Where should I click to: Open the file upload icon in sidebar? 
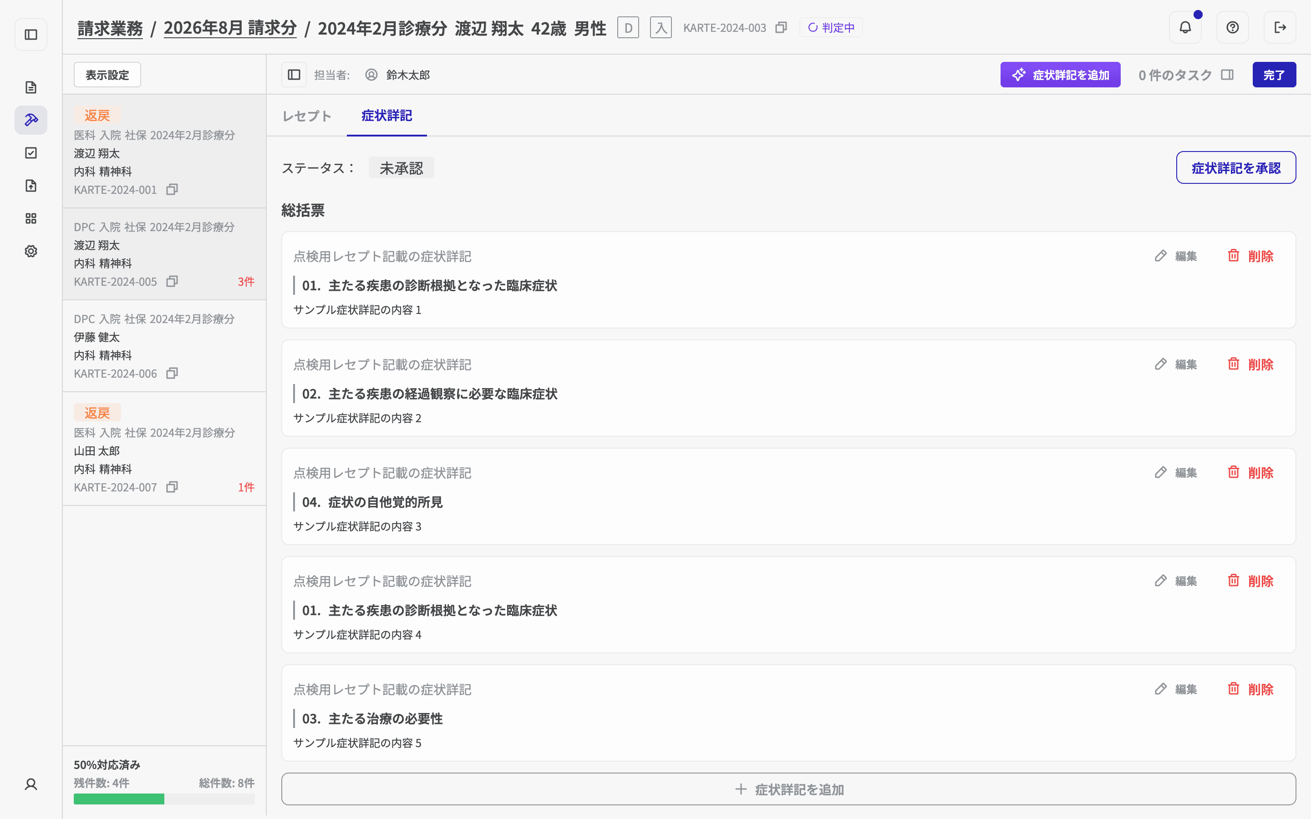31,186
